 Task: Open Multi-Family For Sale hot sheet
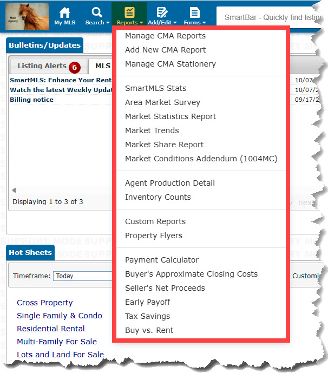pyautogui.click(x=57, y=342)
